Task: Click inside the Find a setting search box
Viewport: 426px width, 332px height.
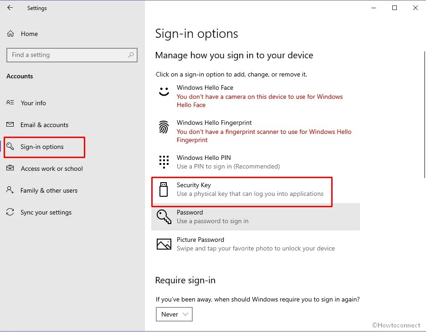Action: pyautogui.click(x=68, y=55)
